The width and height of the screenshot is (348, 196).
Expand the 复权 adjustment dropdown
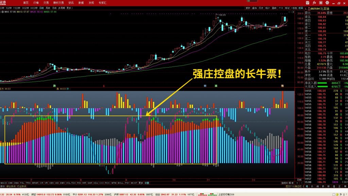pyautogui.click(x=248, y=7)
